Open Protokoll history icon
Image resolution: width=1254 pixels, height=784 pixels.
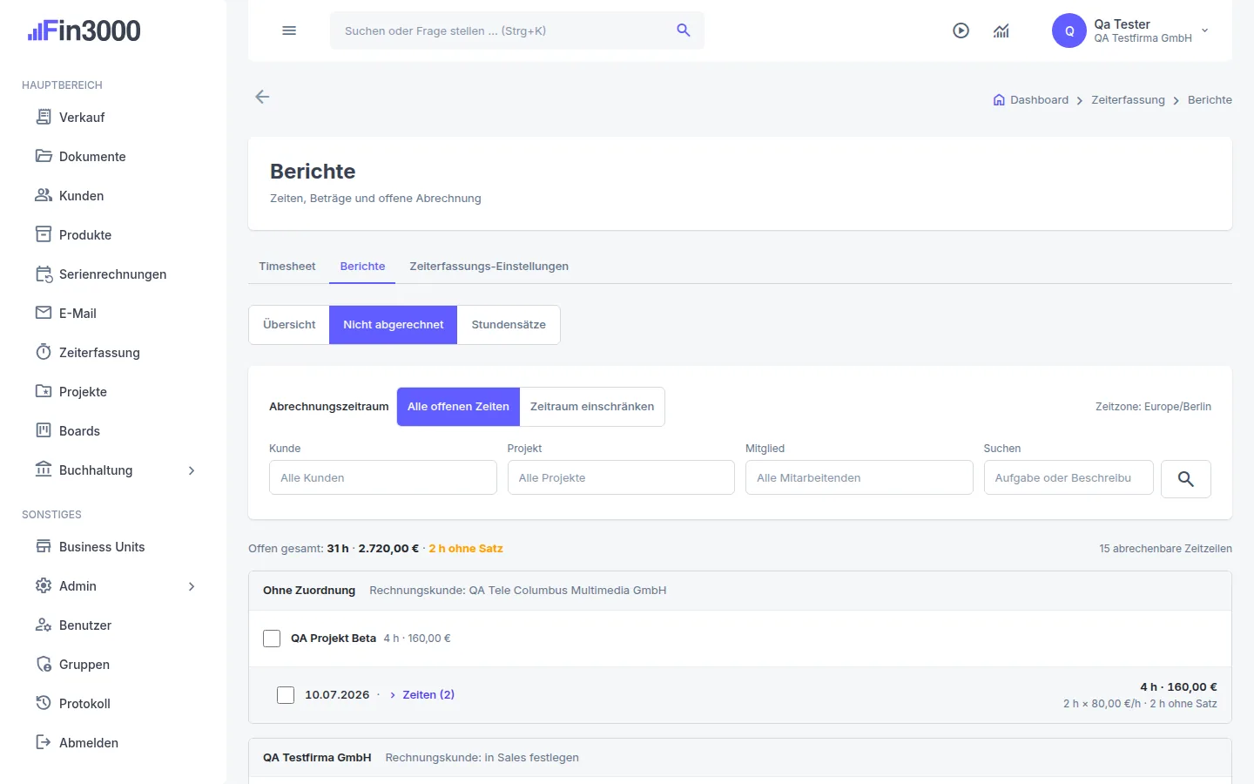44,702
